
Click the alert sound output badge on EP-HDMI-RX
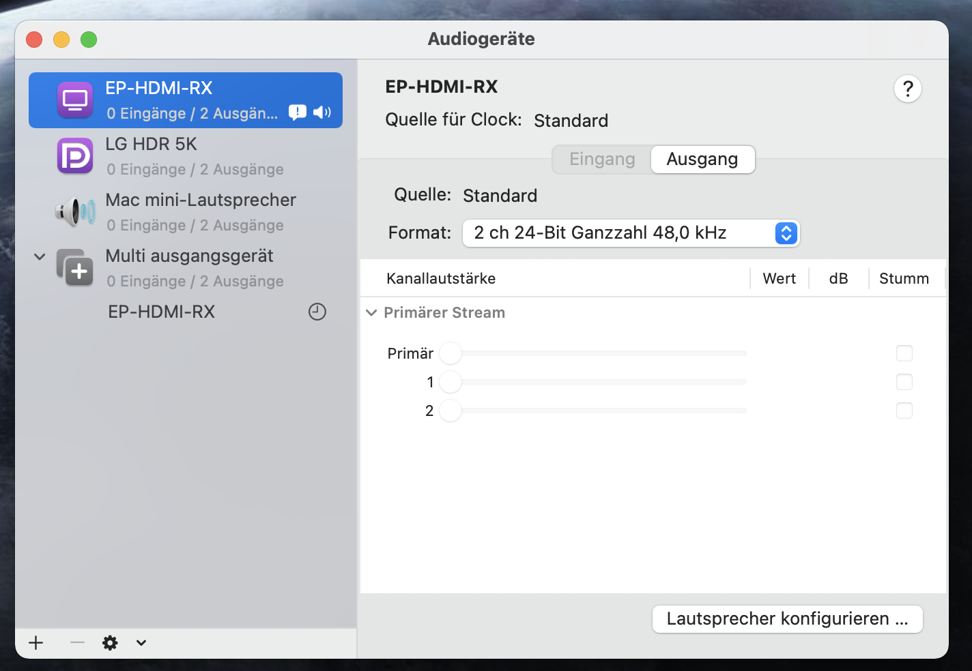pos(298,113)
